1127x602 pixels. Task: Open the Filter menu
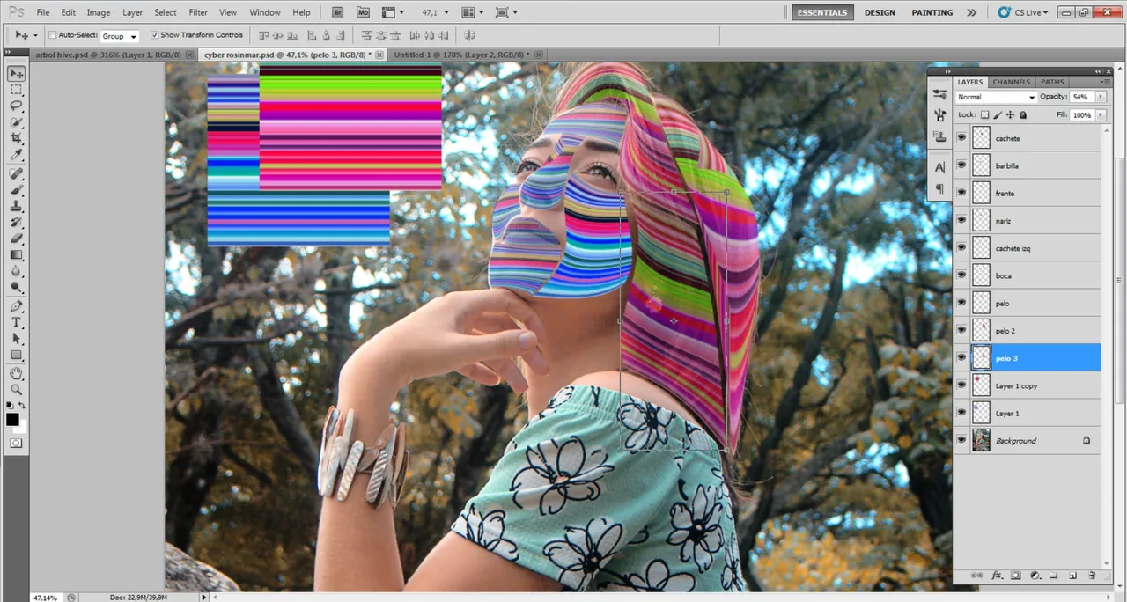[198, 12]
